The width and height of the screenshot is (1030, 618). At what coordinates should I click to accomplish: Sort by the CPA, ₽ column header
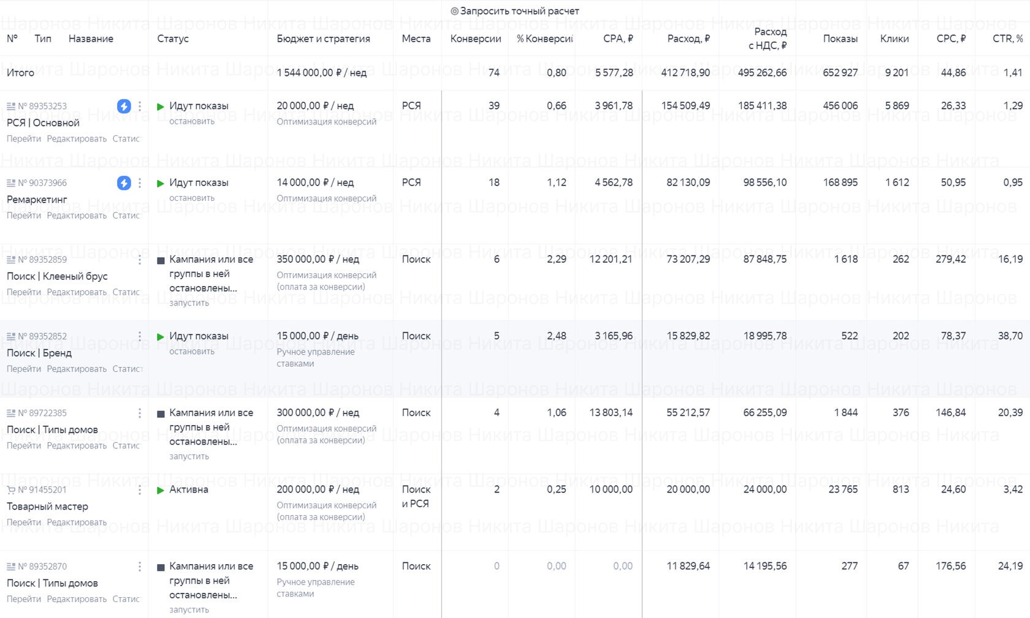tap(617, 39)
